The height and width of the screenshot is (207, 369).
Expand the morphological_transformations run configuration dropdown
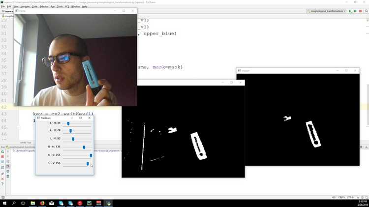pos(327,11)
